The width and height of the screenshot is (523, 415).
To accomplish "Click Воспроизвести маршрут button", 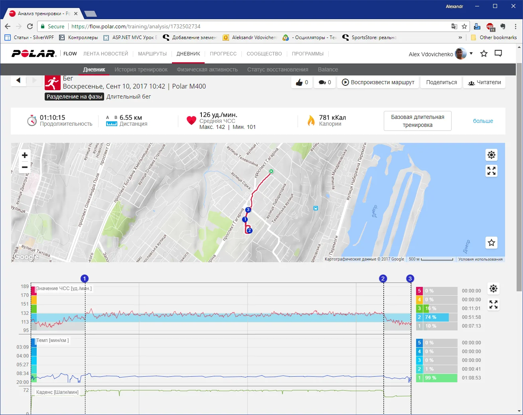I will tap(378, 82).
